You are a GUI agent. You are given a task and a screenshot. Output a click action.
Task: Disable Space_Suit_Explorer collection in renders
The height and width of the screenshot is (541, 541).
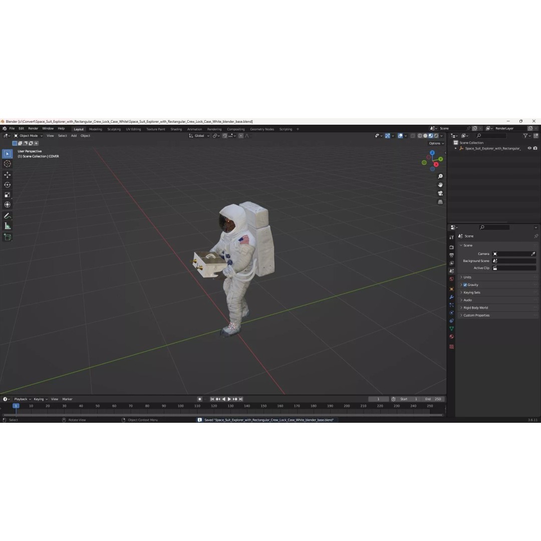[x=535, y=148]
